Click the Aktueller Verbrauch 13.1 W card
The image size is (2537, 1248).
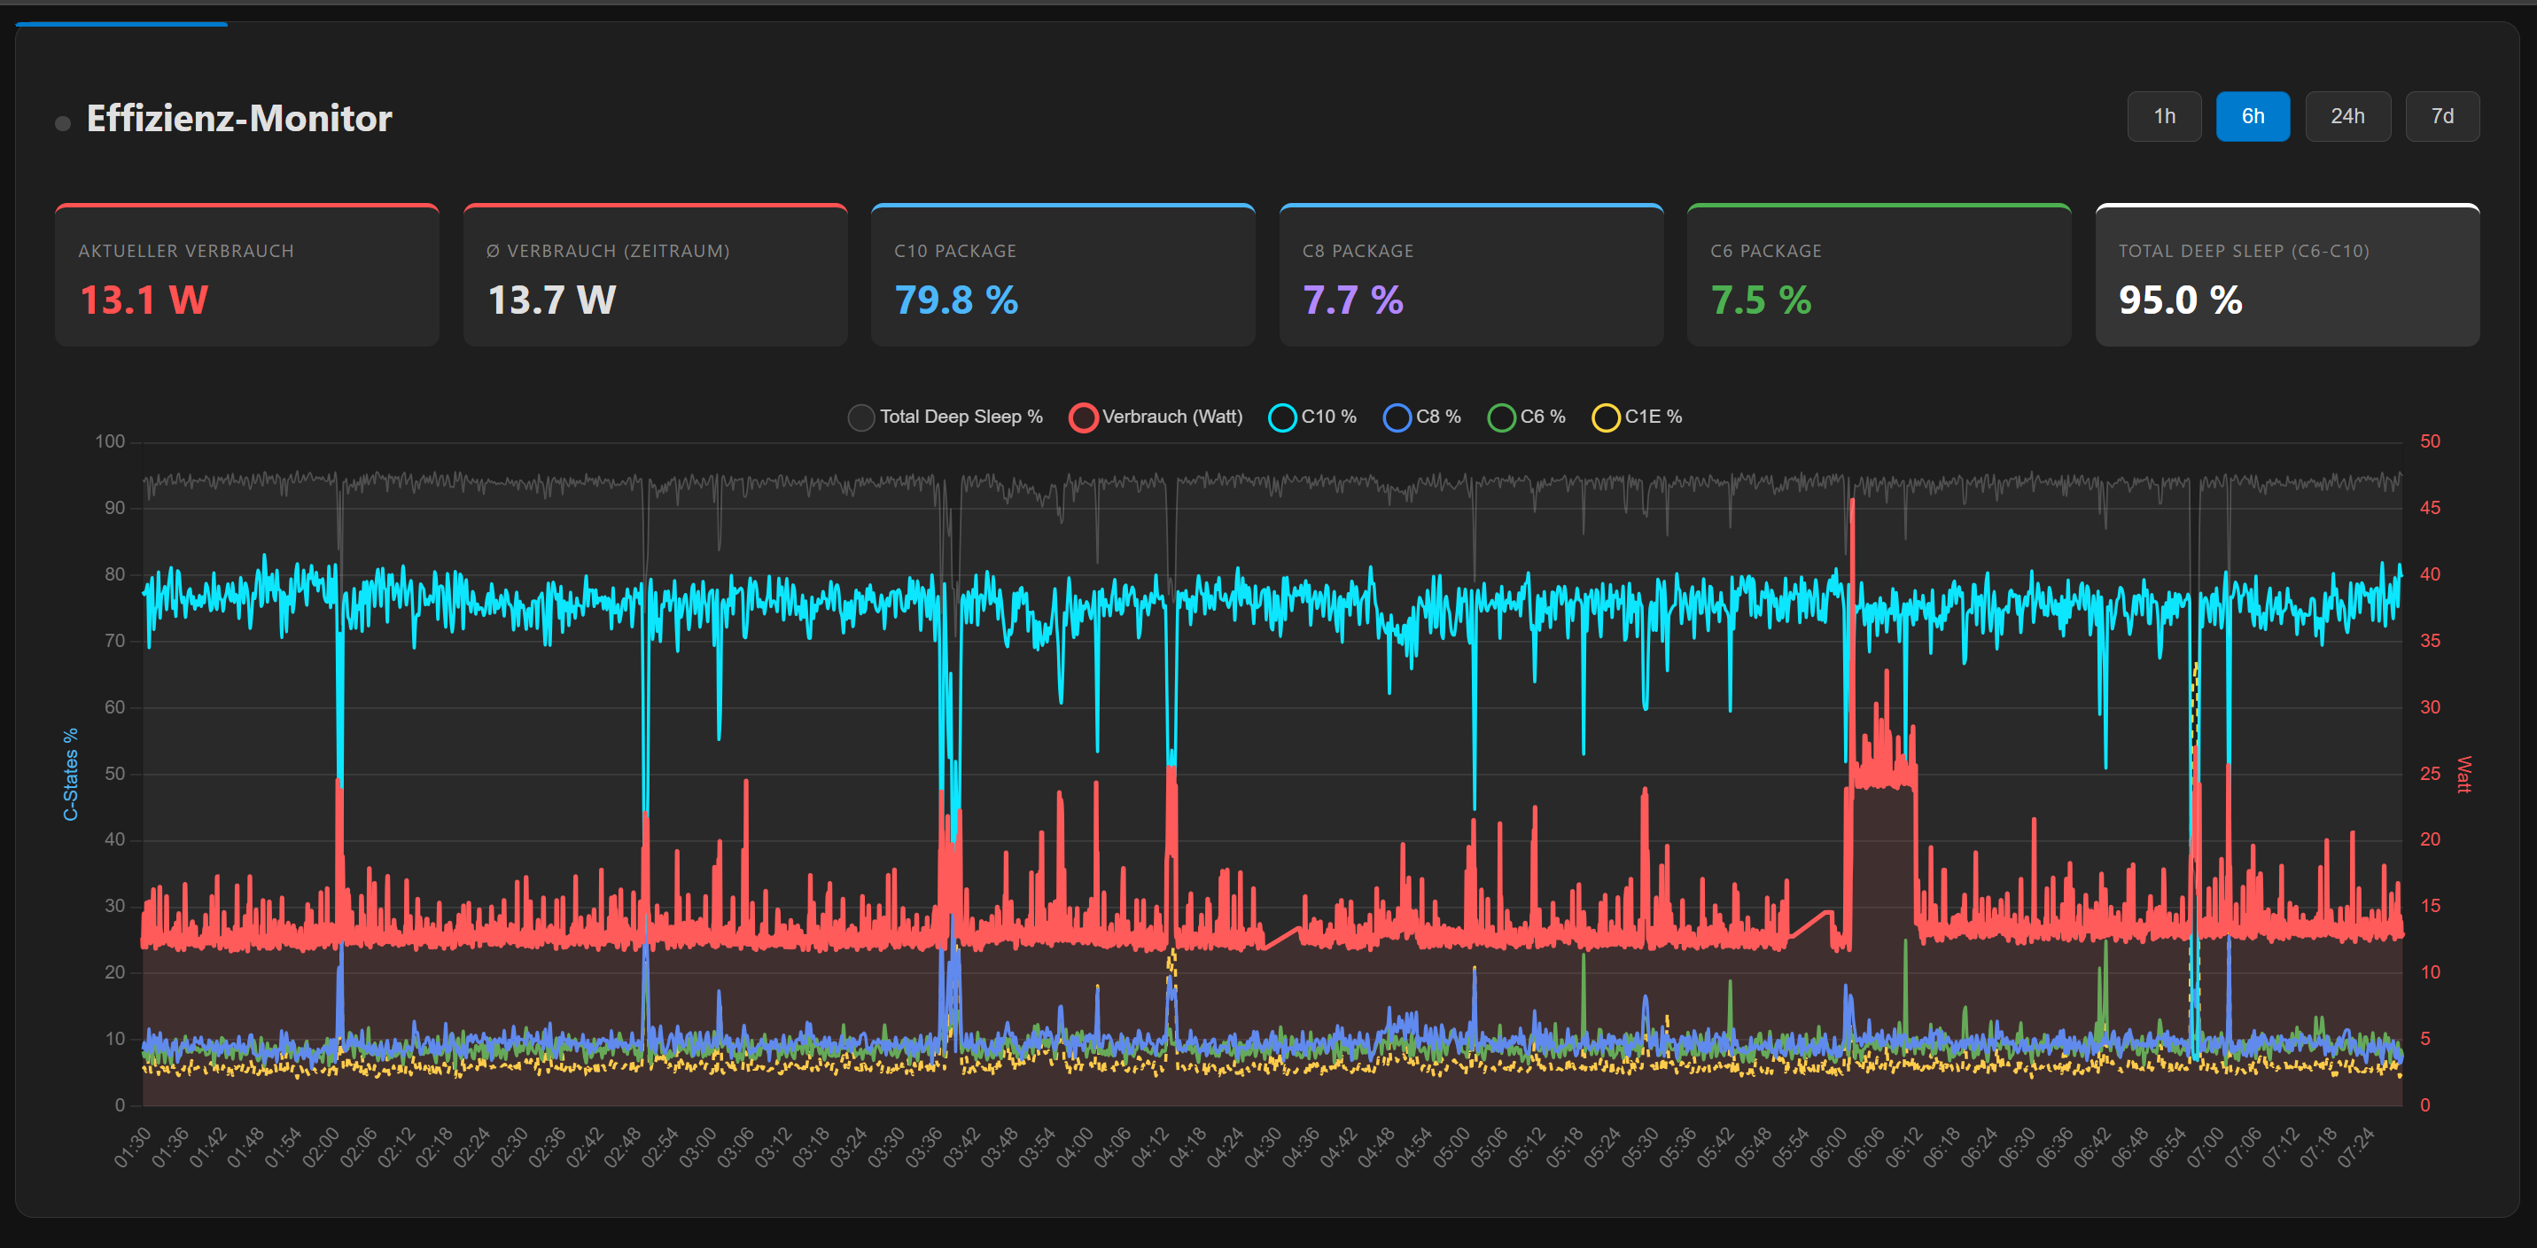coord(246,276)
